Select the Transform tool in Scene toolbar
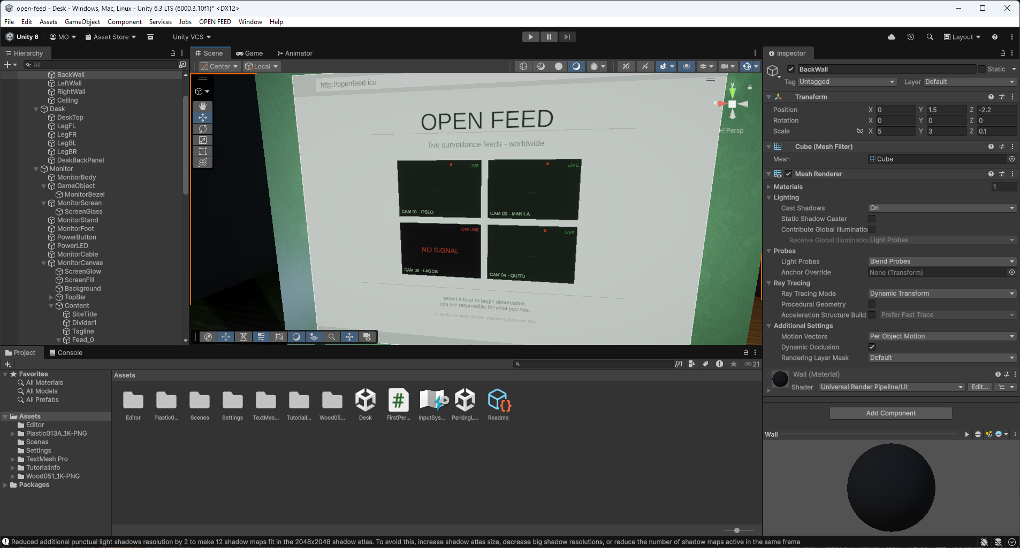 [x=203, y=163]
